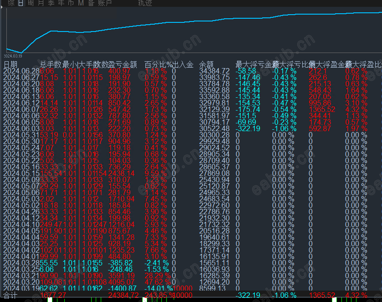Click floating loss -322.19 in 06.03 row
The image size is (382, 302).
point(248,129)
